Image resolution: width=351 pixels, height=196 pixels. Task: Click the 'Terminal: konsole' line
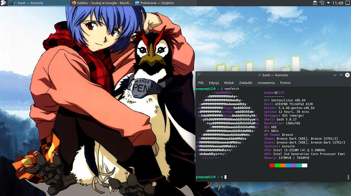click(279, 146)
